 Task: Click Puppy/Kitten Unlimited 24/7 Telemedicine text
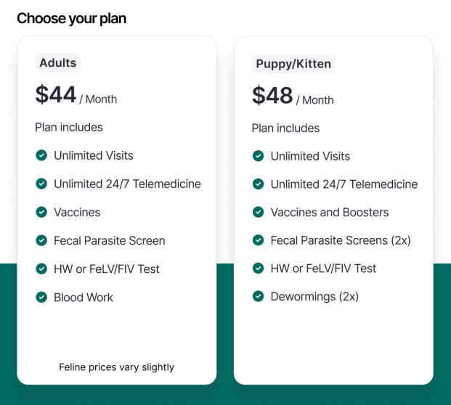[344, 184]
